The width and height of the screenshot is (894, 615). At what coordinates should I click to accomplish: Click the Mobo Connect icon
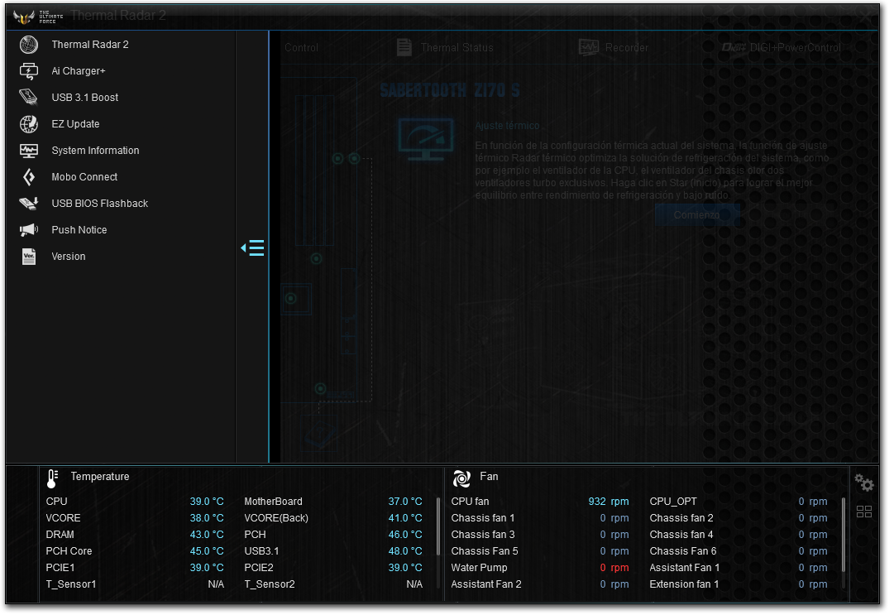click(x=28, y=177)
